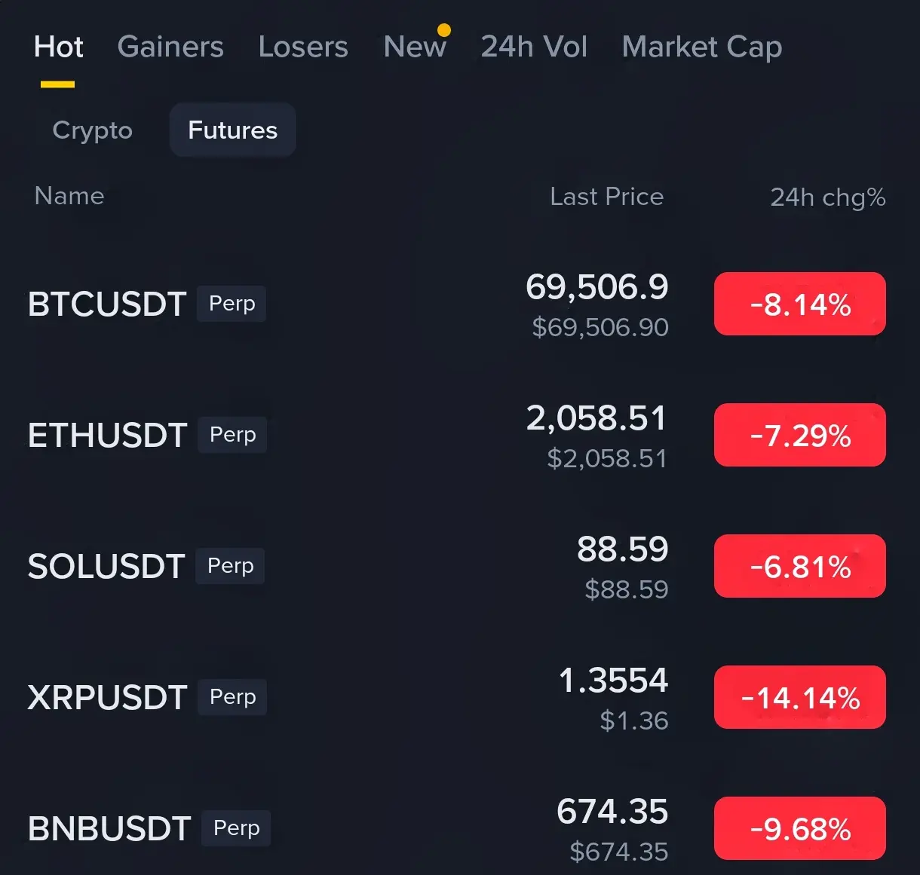Click the -6.81% SOLUSDT change badge
This screenshot has width=920, height=875.
coord(800,567)
